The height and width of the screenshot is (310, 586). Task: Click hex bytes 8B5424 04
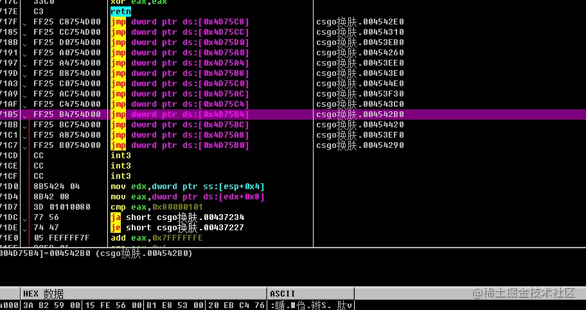point(57,187)
